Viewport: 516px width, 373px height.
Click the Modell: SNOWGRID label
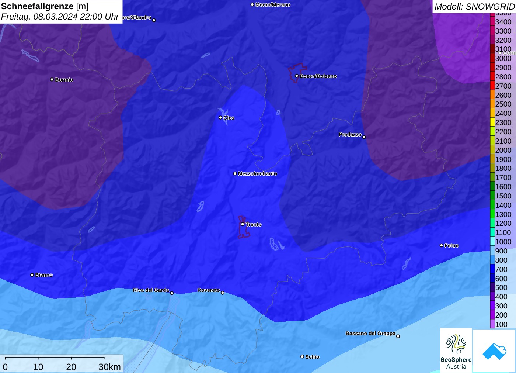coord(474,7)
